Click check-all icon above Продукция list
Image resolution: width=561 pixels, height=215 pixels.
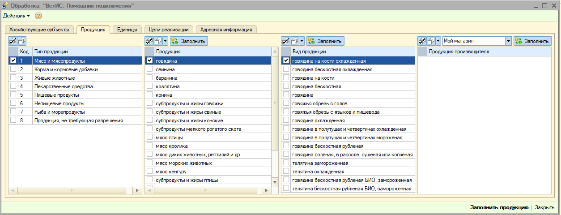(149, 41)
